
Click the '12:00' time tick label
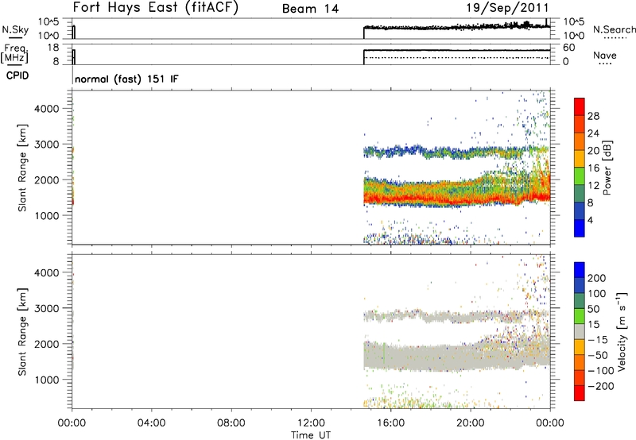coord(311,423)
